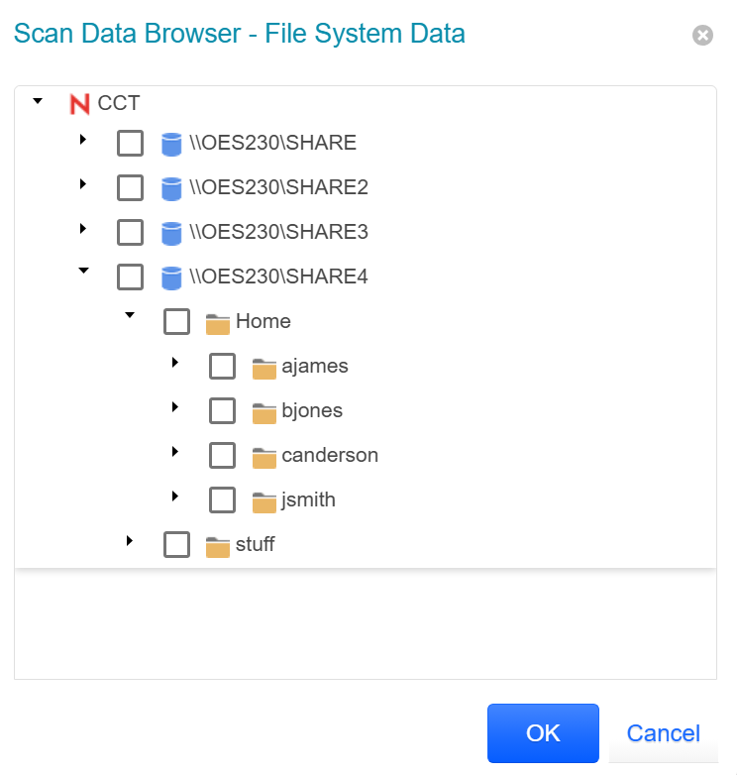
Task: Click the SHARE3 volume database icon
Action: tap(171, 233)
